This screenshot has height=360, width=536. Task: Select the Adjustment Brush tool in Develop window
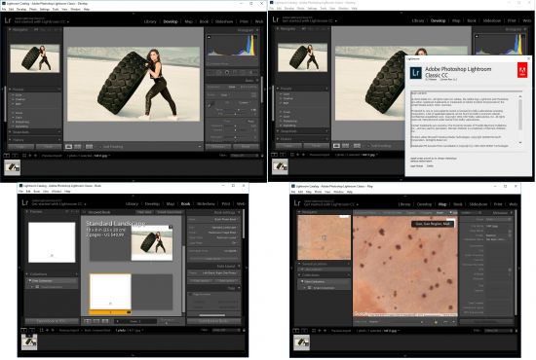[x=252, y=72]
